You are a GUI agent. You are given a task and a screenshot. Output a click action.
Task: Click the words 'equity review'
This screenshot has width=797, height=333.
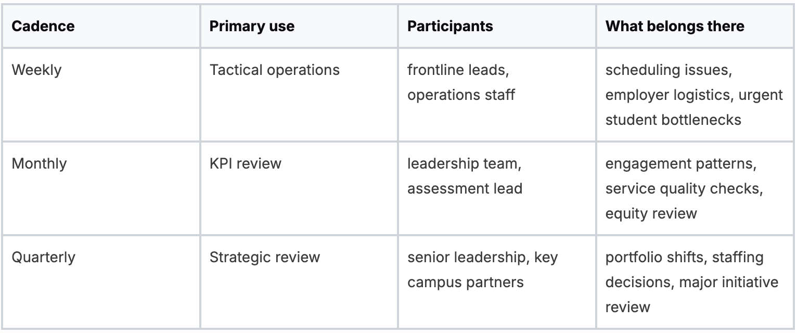point(651,213)
